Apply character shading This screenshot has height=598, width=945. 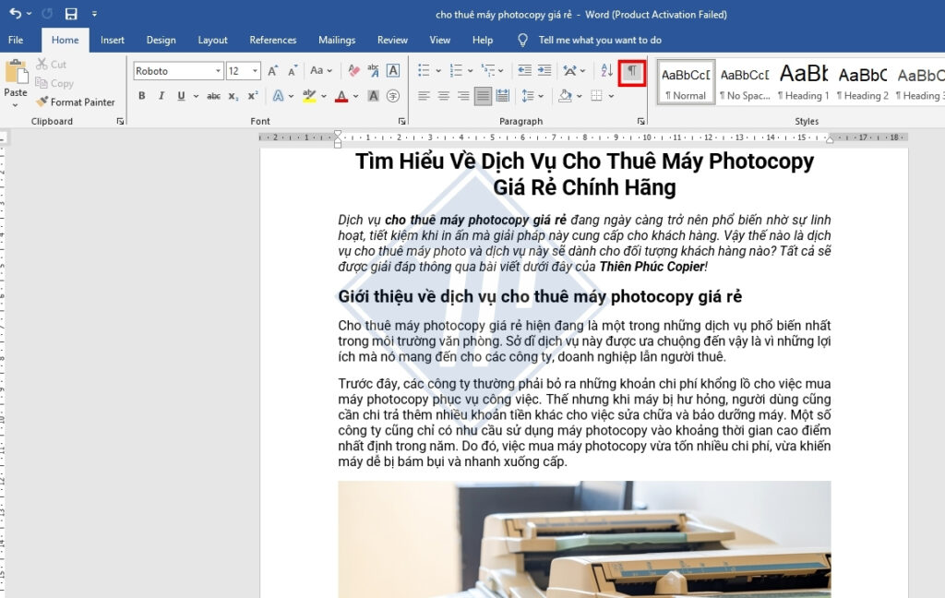tap(373, 96)
